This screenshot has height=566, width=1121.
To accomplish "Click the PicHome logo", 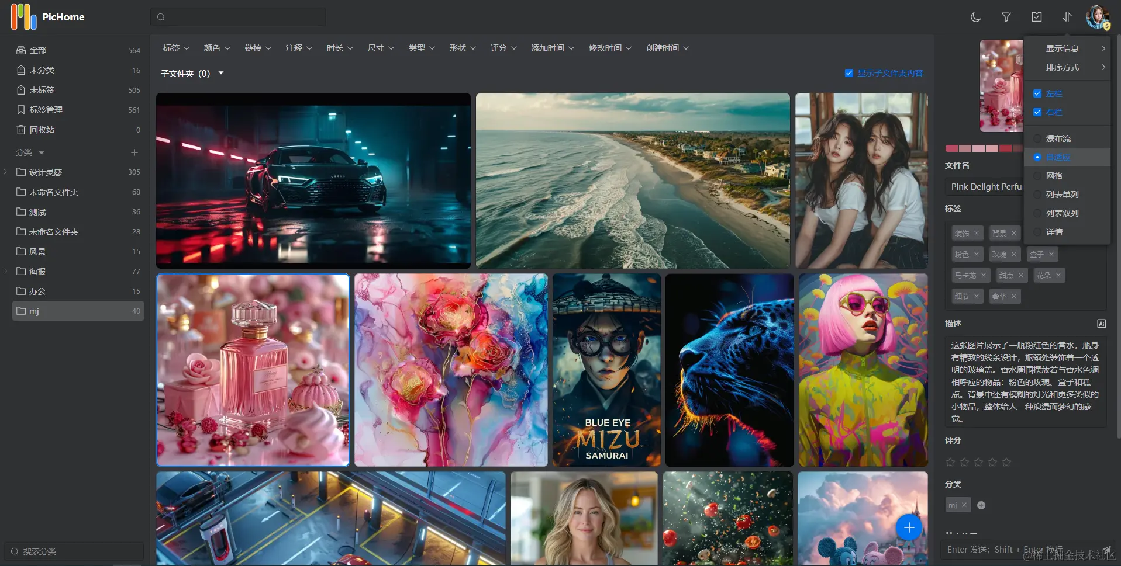I will 47,17.
